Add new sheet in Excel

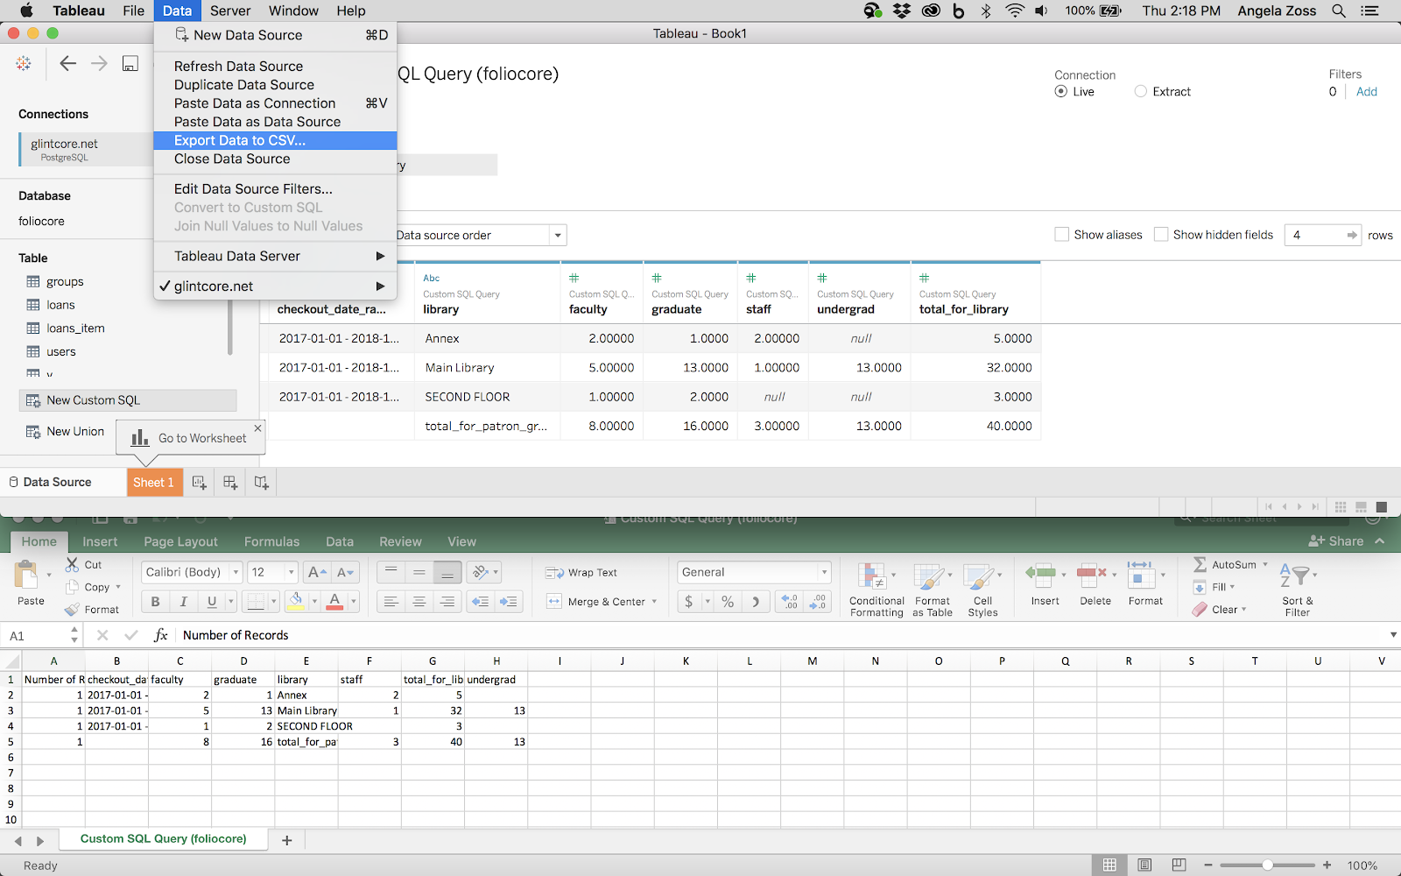tap(286, 840)
